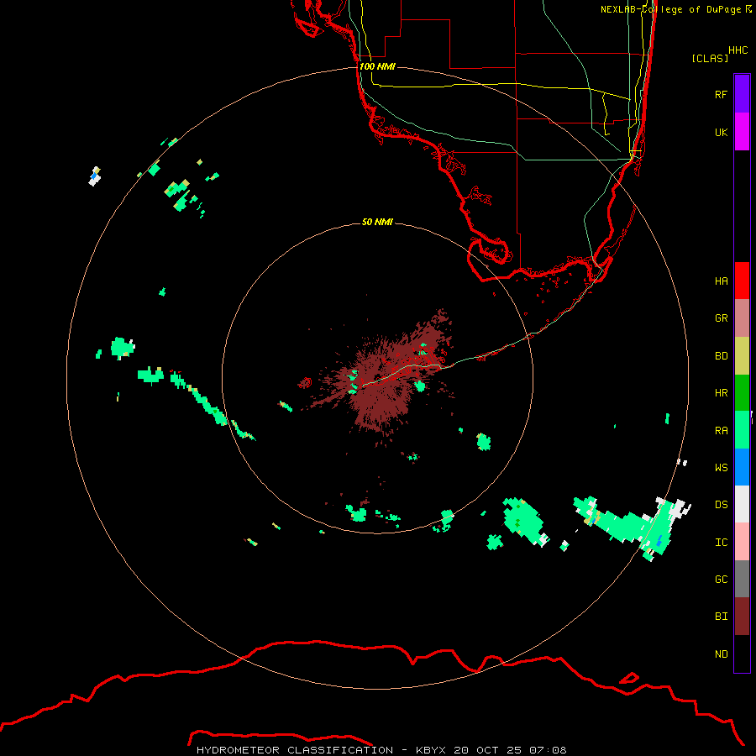Click the Hydrometeor Classification KBYX title text
This screenshot has height=756, width=756.
[x=381, y=750]
